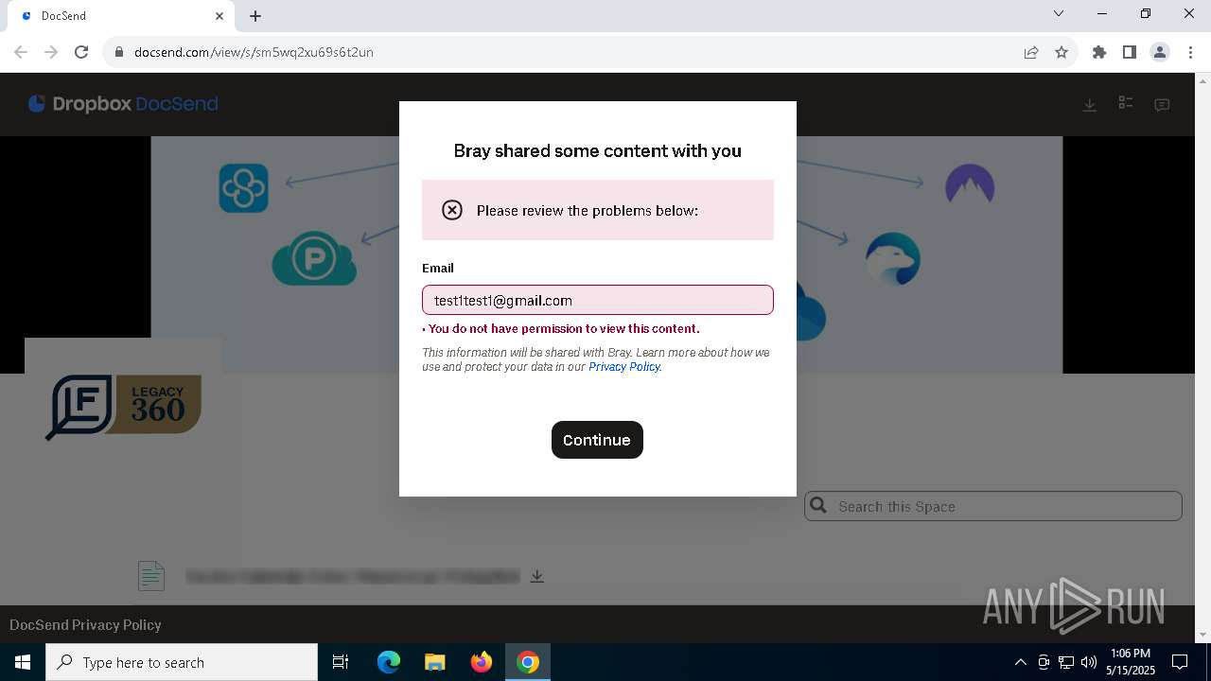Open DocSend Privacy Policy footer link
Image resolution: width=1211 pixels, height=681 pixels.
(x=85, y=624)
